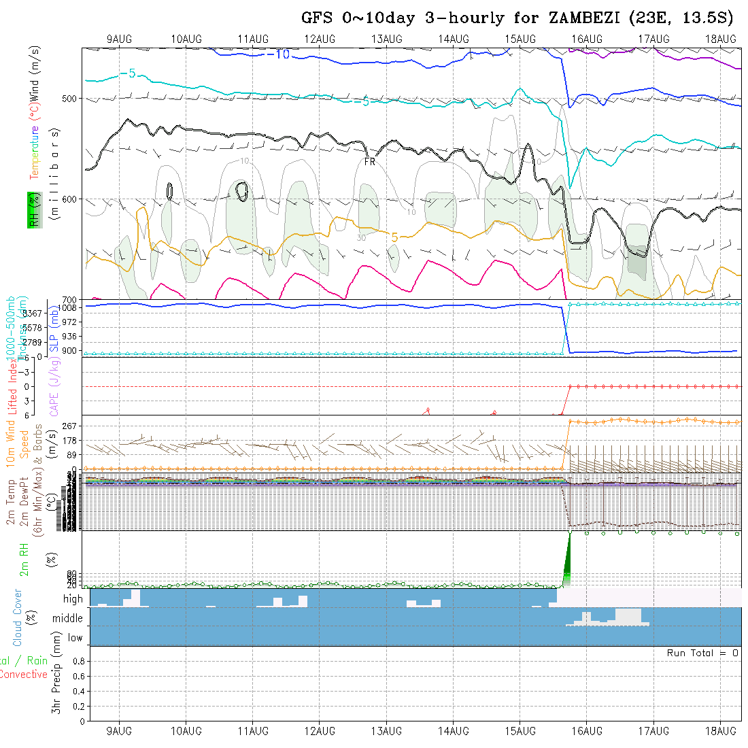The height and width of the screenshot is (748, 748).
Task: Select the 11AUG date on the bottom axis
Action: pos(253,731)
